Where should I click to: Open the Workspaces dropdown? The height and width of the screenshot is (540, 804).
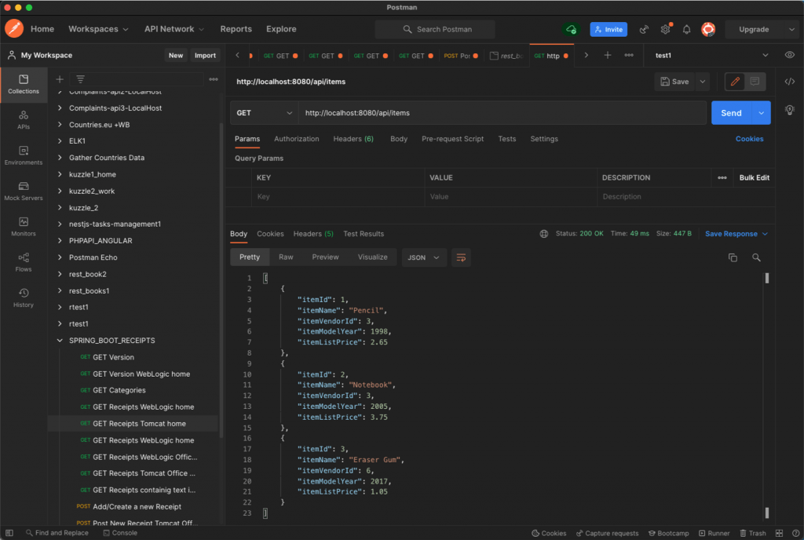(x=98, y=29)
